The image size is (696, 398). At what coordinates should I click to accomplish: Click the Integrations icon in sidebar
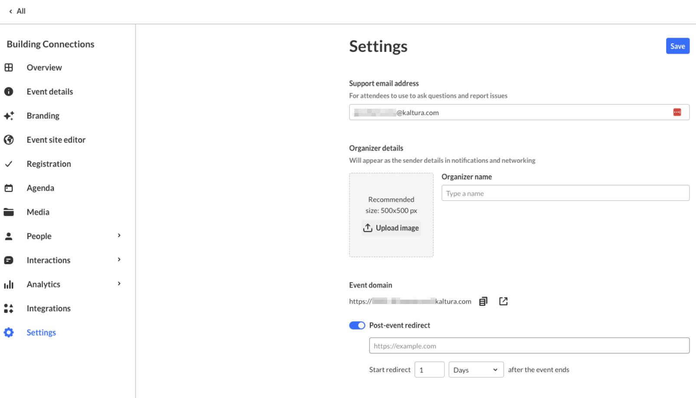click(x=9, y=308)
